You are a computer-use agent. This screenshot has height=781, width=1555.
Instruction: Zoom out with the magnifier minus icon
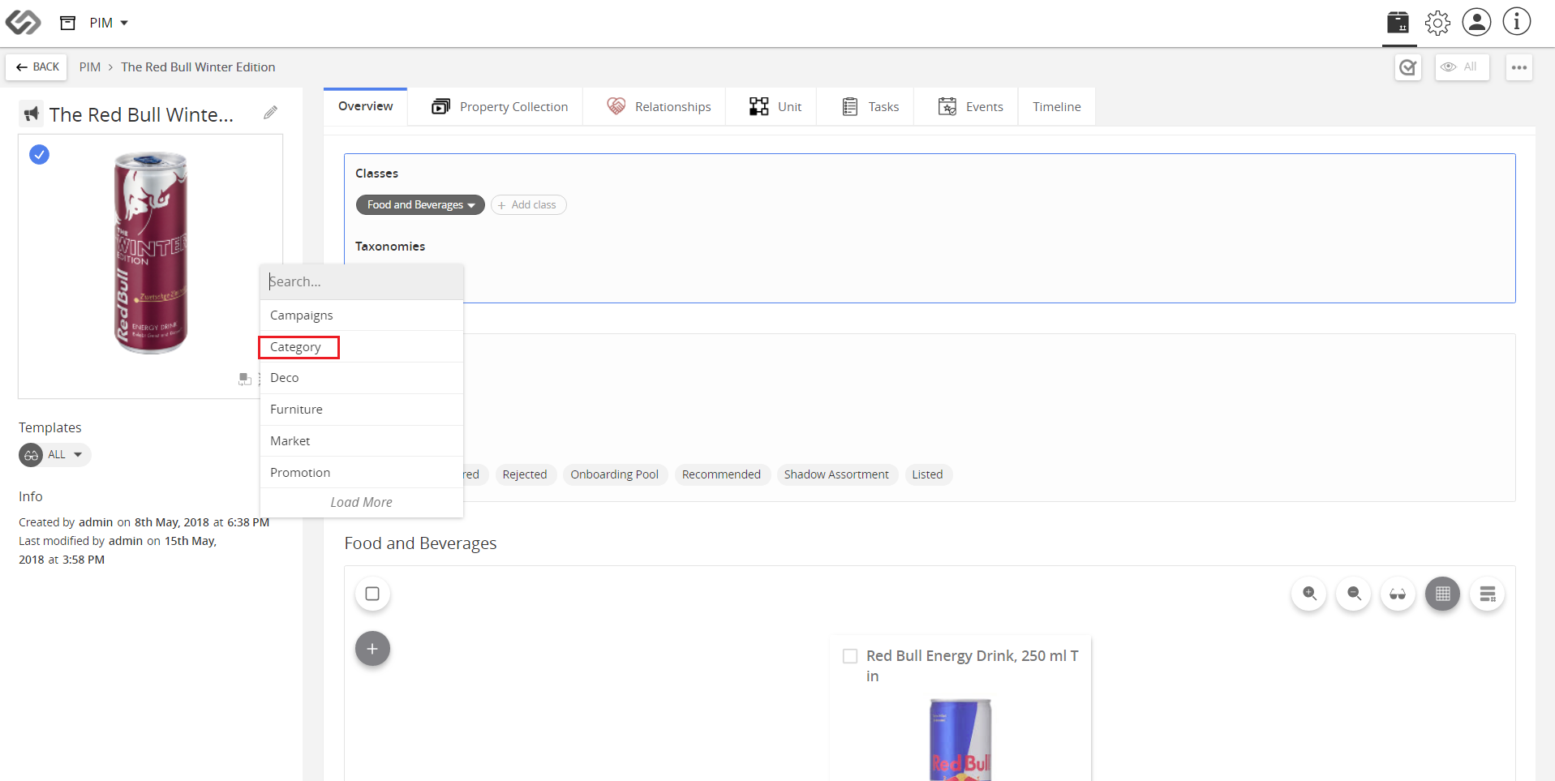[1354, 594]
